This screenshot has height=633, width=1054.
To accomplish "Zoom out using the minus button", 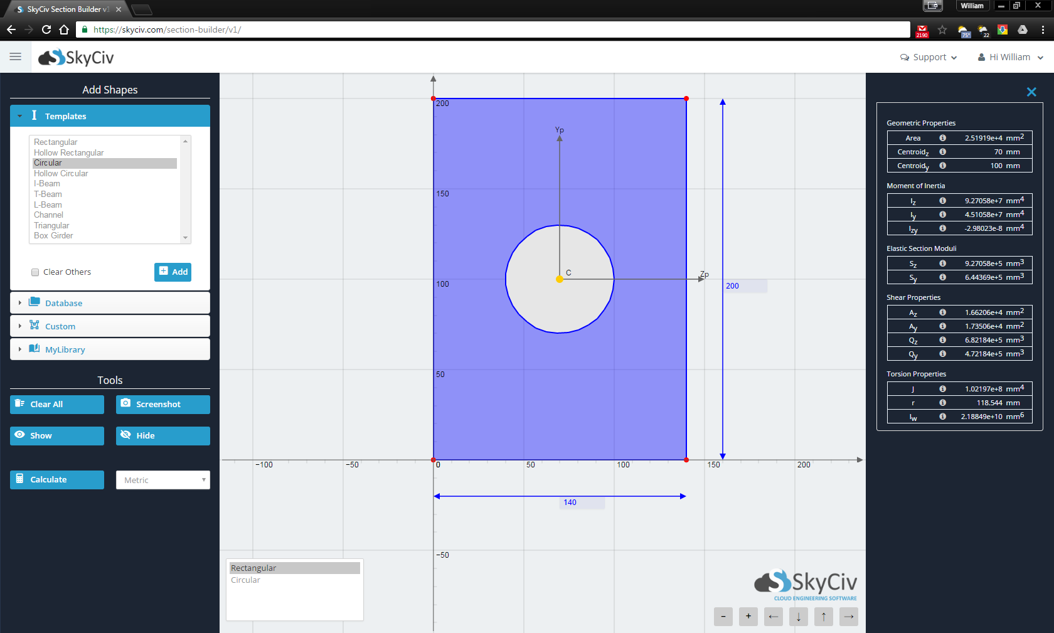I will point(723,617).
